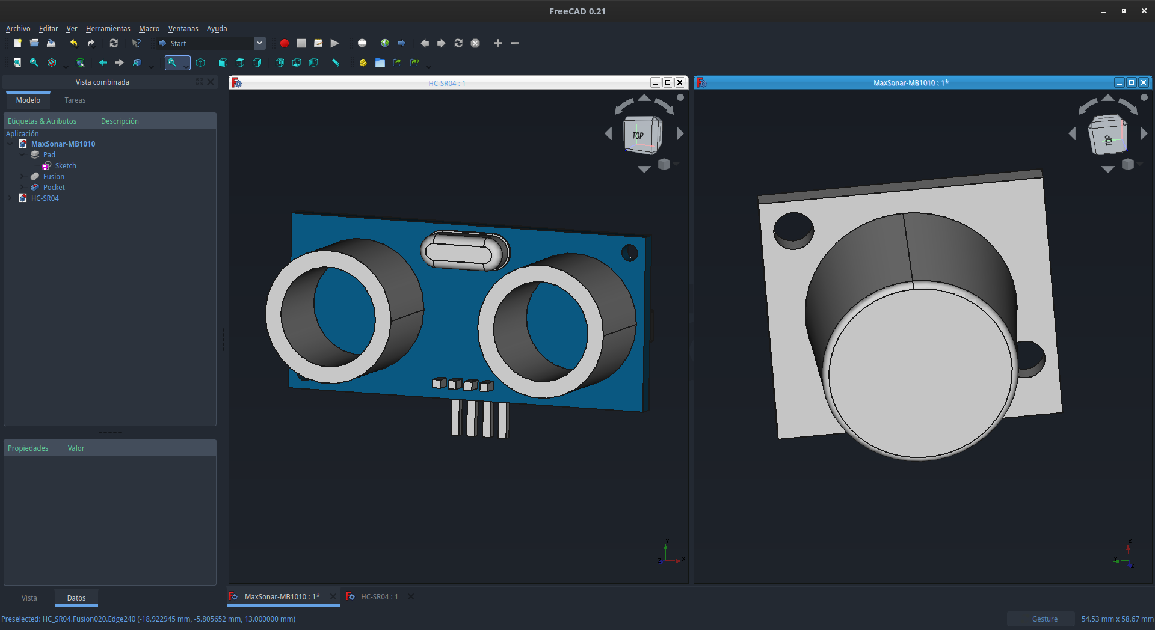
Task: Click the What's This help cursor icon
Action: [x=137, y=43]
